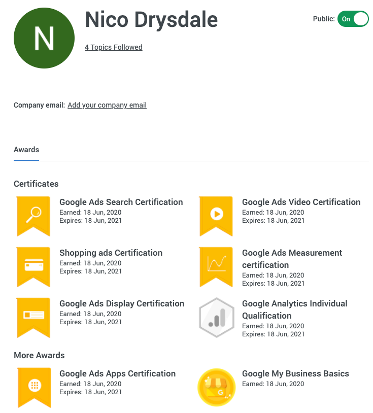Click Expires date under Apps Certification

coord(91,392)
